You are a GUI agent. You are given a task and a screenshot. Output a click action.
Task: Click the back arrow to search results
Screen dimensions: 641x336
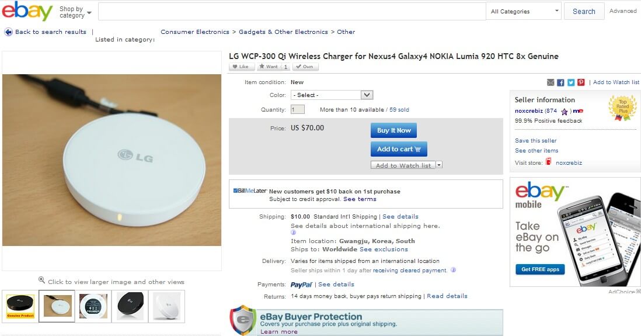pyautogui.click(x=9, y=32)
